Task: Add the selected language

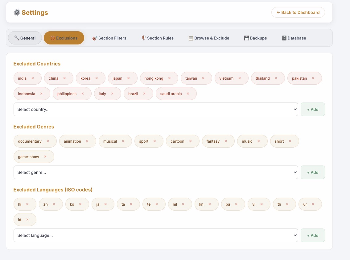Action: 313,235
